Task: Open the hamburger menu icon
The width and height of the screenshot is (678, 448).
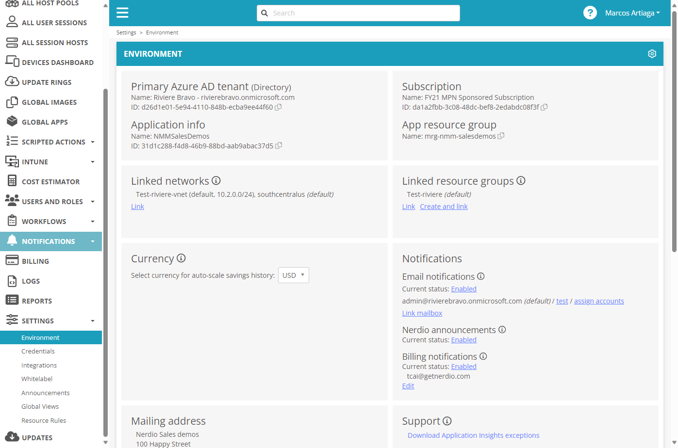Action: 122,13
